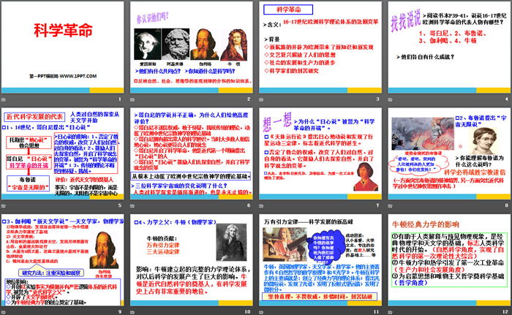The height and width of the screenshot is (315, 512).
Task: Select slide 11 万有引力定律
Action: pyautogui.click(x=320, y=260)
